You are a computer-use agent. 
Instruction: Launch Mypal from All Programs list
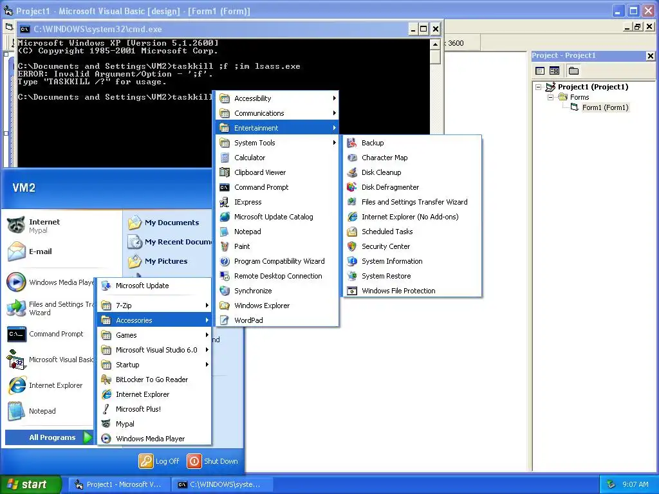point(154,424)
